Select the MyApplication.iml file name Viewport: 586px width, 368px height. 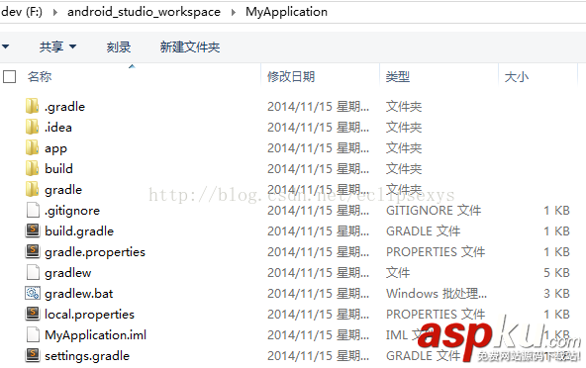point(95,335)
